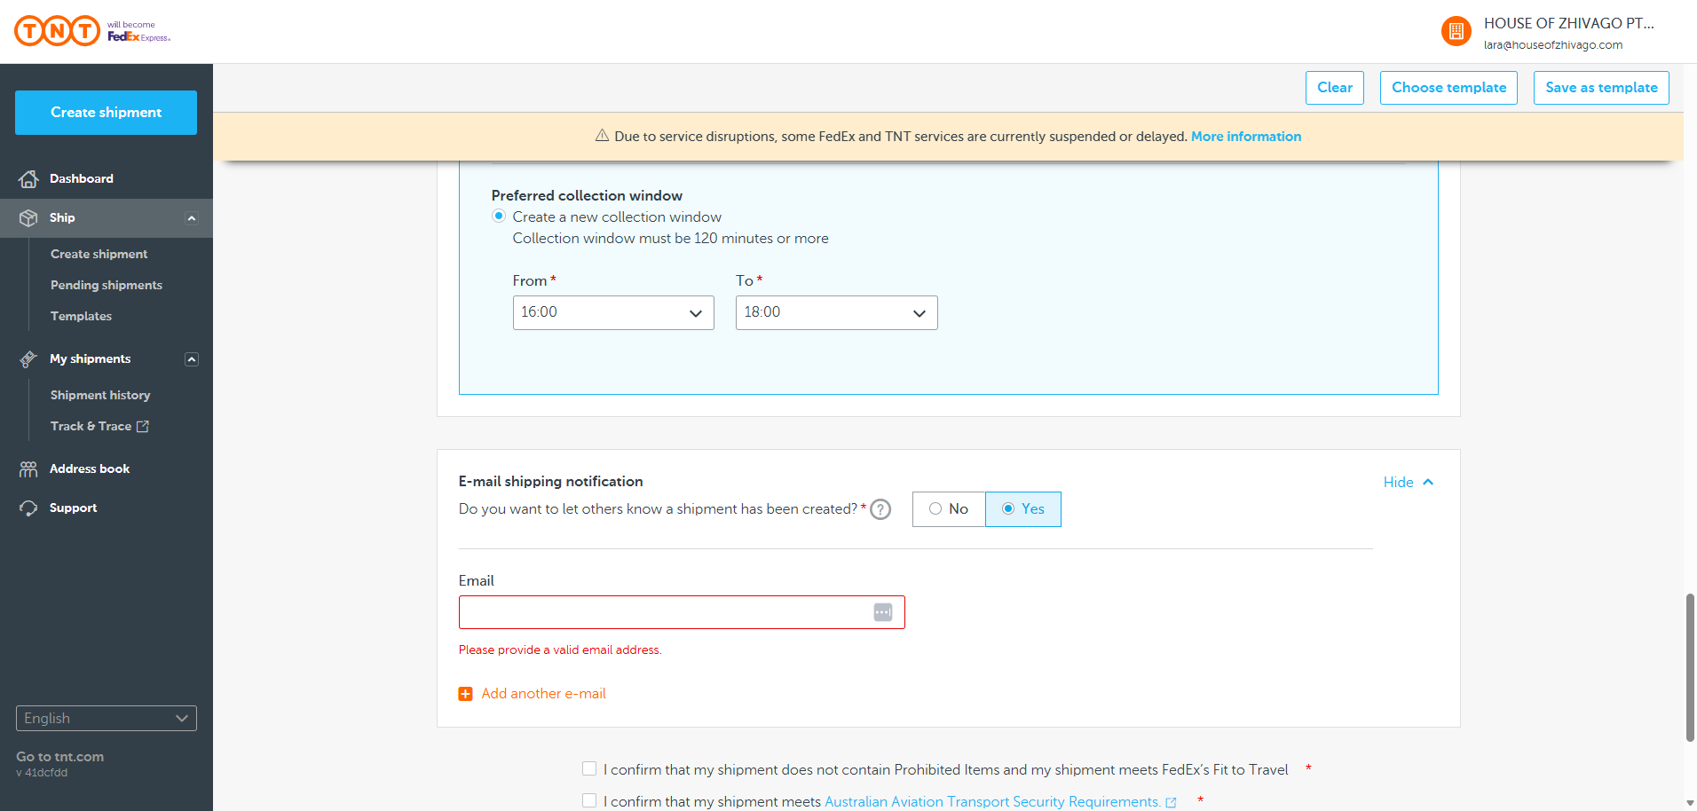Open the From time dropdown
The width and height of the screenshot is (1697, 811).
tap(613, 312)
